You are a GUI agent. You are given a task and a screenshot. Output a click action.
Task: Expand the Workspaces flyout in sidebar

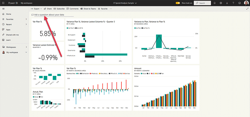click(x=26, y=47)
